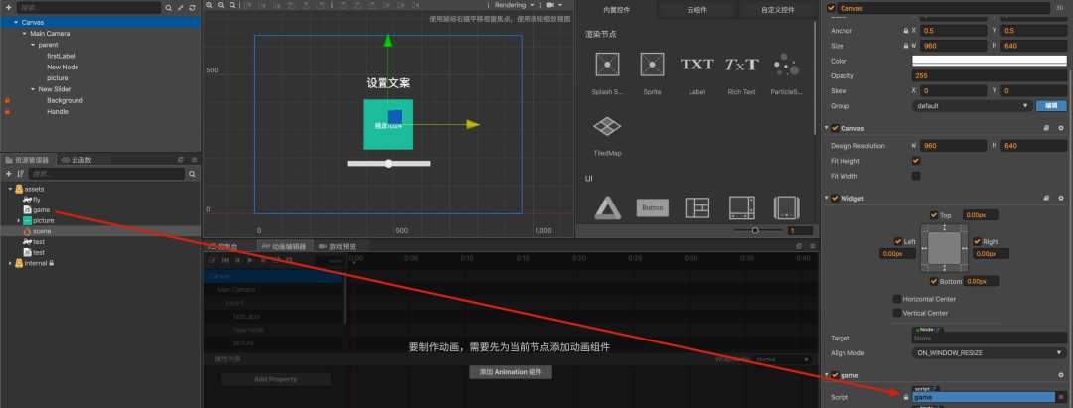Collapse the assets folder
The width and height of the screenshot is (1073, 408).
pos(10,188)
